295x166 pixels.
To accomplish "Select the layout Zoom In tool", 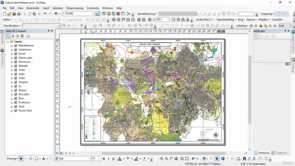I will pos(114,19).
